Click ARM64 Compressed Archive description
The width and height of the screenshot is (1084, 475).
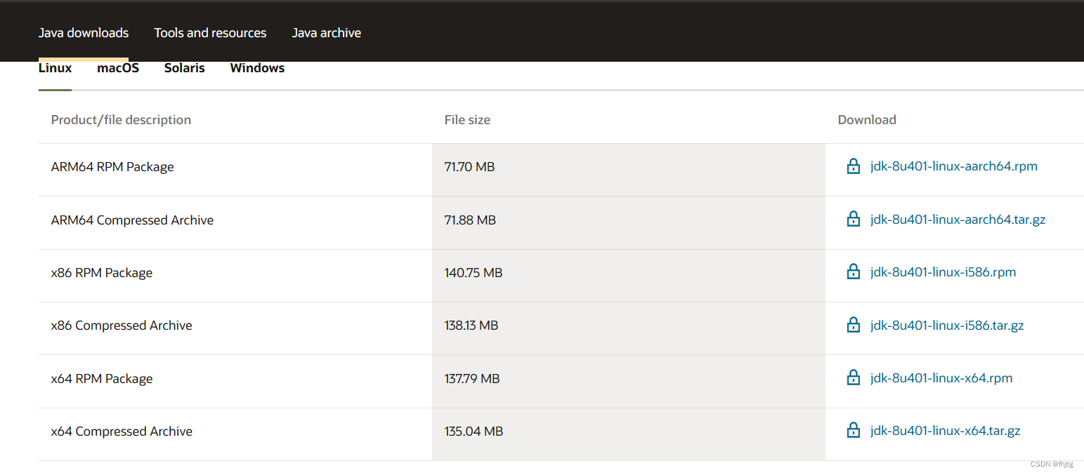point(132,220)
